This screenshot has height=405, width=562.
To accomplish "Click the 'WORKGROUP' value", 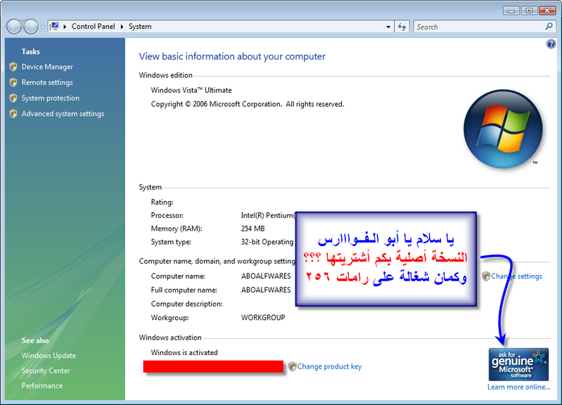I will click(263, 318).
